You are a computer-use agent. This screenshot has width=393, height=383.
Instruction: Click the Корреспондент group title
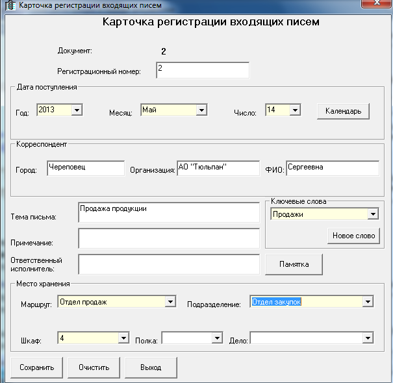tap(42, 144)
